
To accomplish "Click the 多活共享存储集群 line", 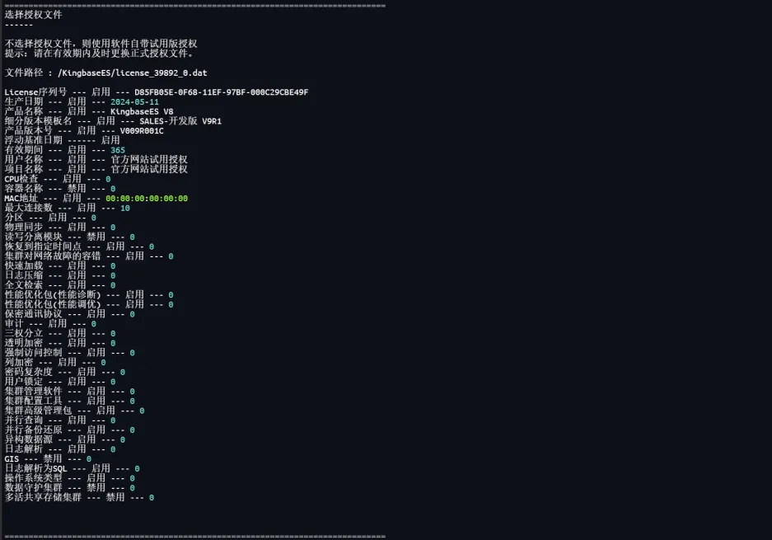I will (x=79, y=498).
